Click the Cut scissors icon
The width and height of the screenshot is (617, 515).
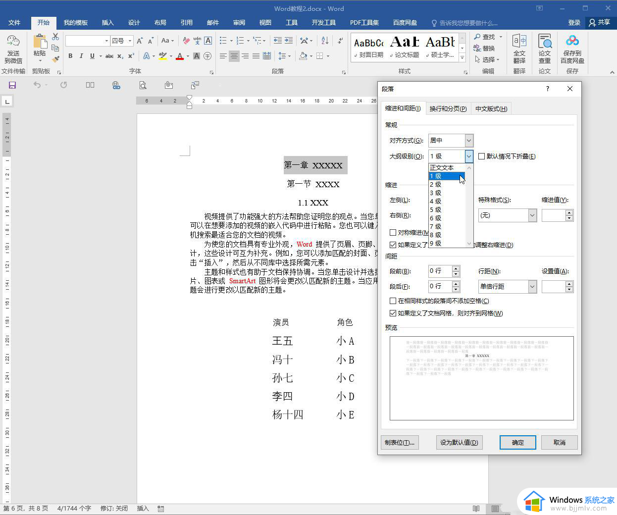(55, 37)
